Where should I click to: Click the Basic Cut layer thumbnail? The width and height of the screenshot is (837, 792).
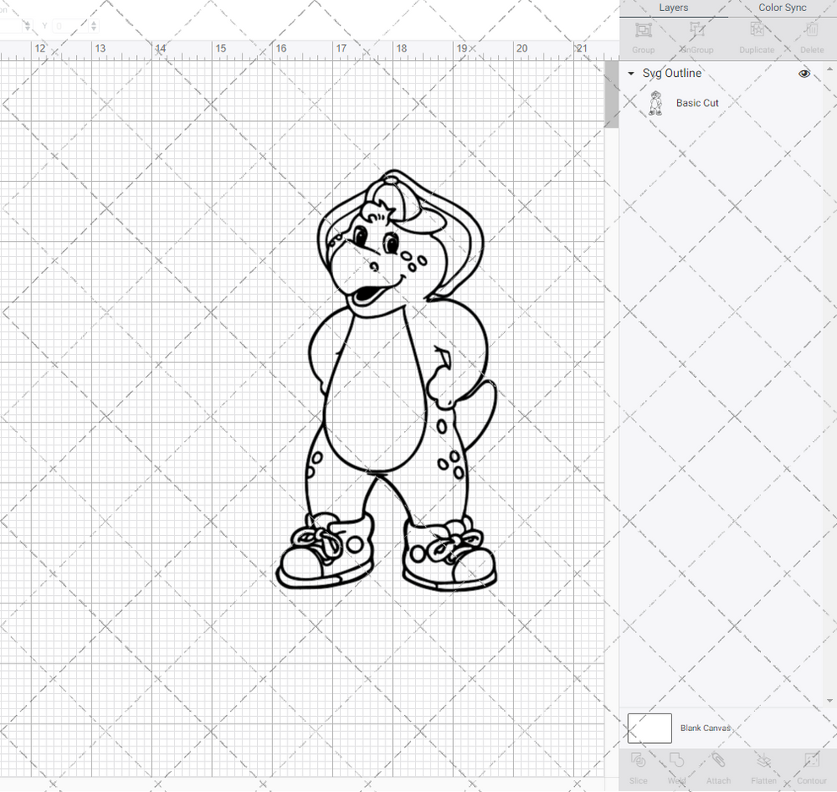click(655, 102)
